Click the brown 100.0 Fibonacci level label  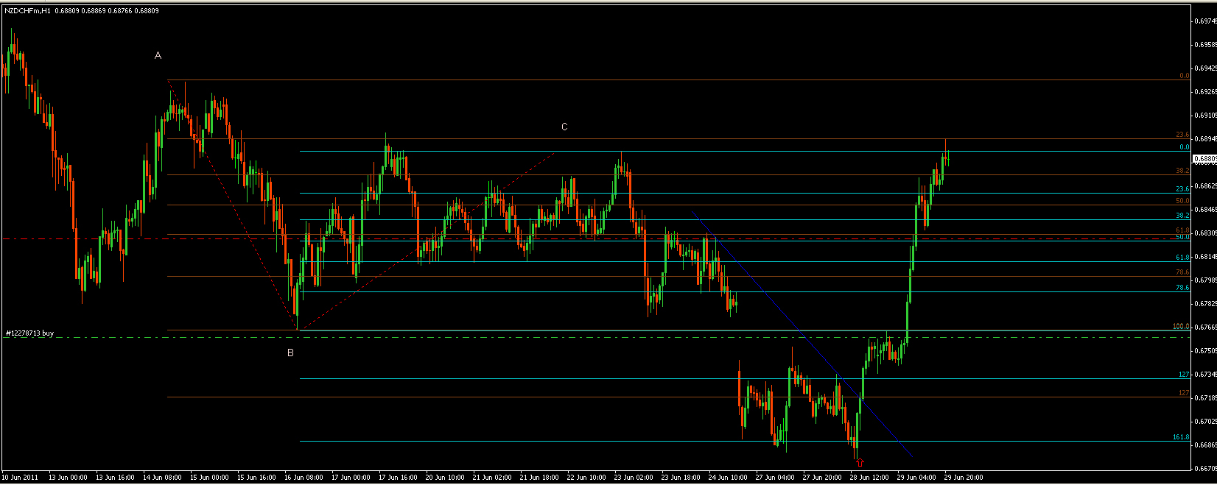(x=1180, y=326)
